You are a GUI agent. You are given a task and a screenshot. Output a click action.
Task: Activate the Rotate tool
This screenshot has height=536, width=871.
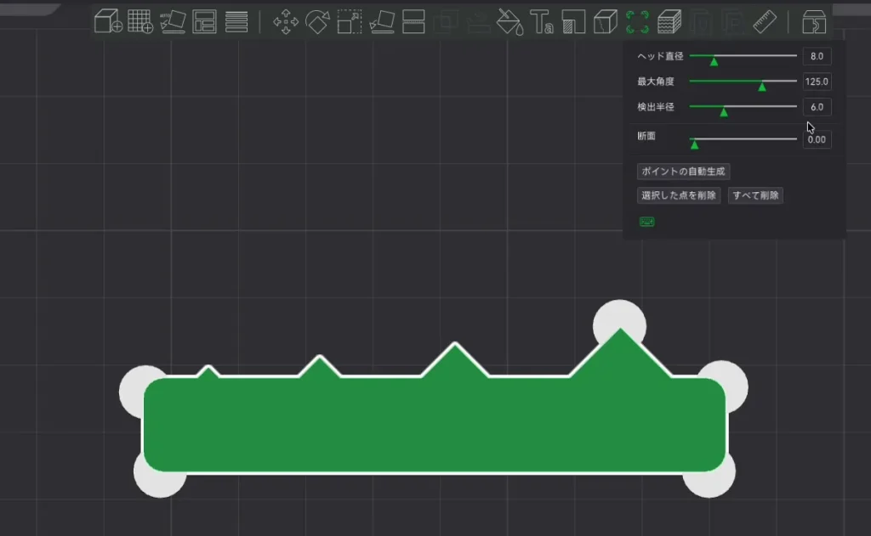click(x=317, y=22)
